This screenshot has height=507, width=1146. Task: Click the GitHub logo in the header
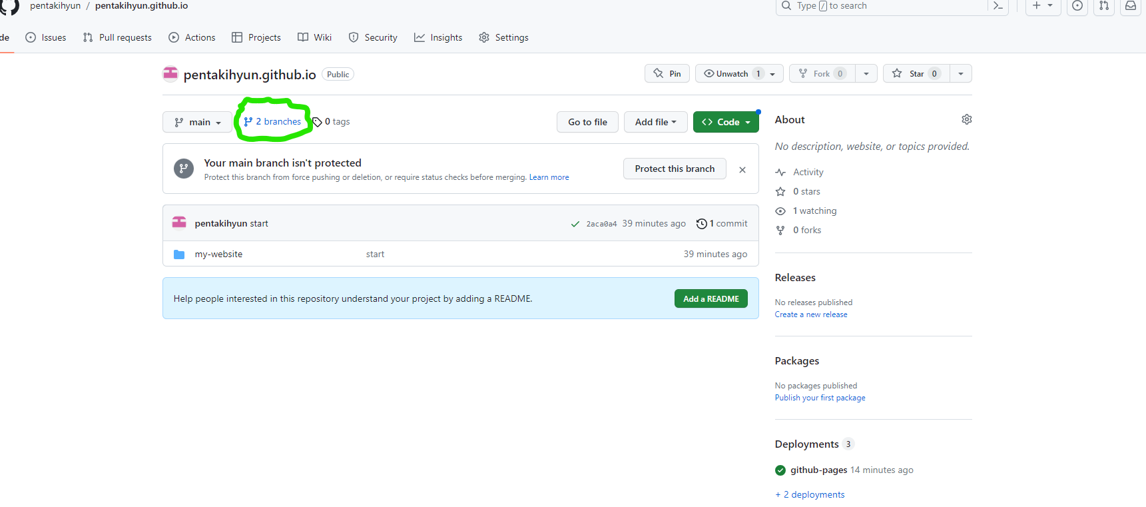9,6
